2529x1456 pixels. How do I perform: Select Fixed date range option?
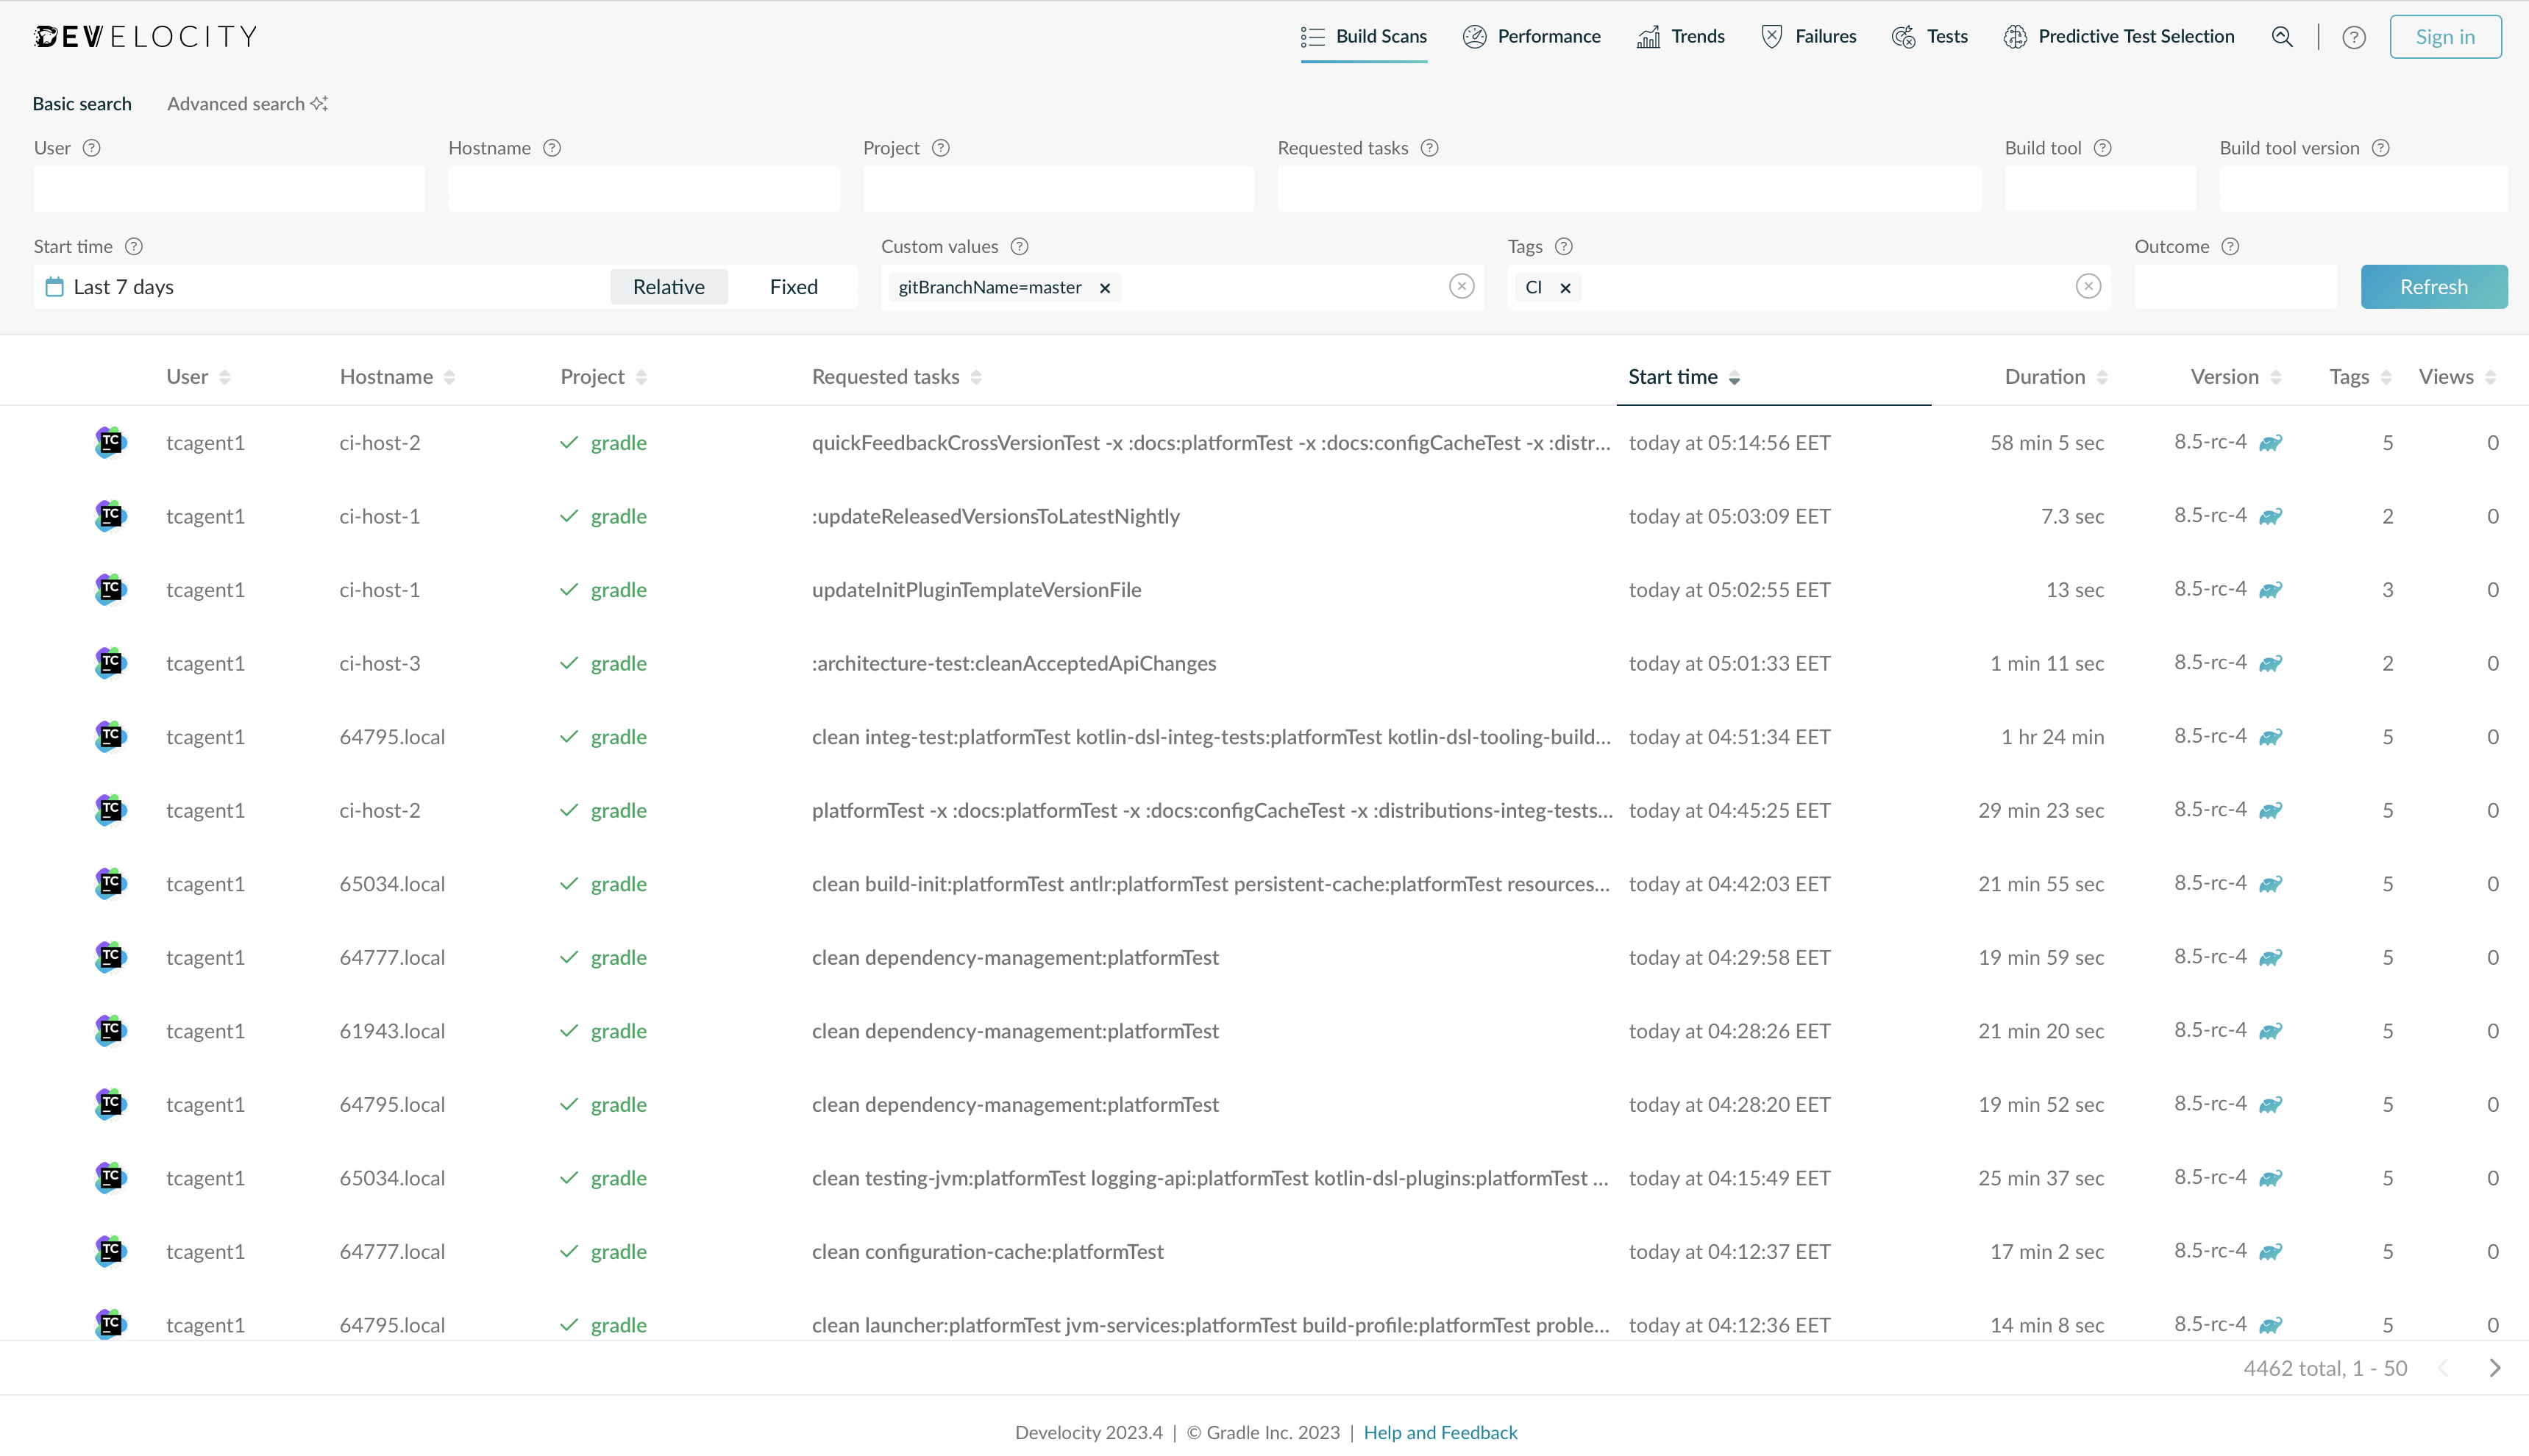792,286
